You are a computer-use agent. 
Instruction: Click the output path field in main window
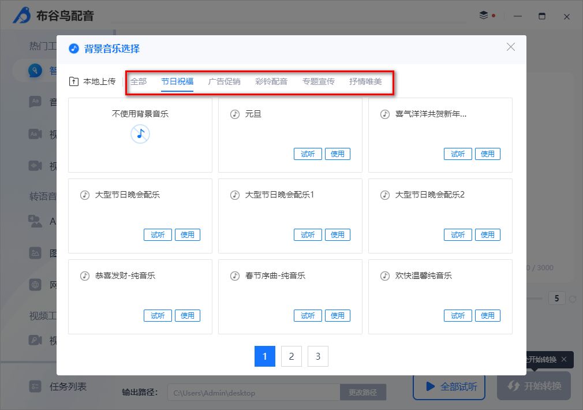254,393
